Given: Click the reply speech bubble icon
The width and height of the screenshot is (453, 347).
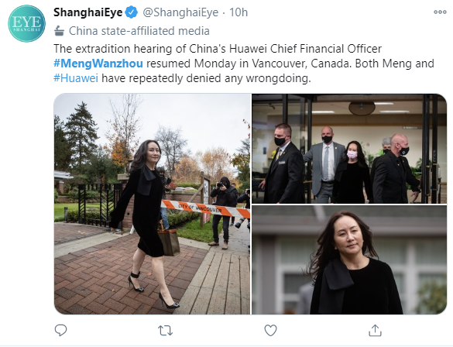Looking at the screenshot, I should tap(60, 330).
